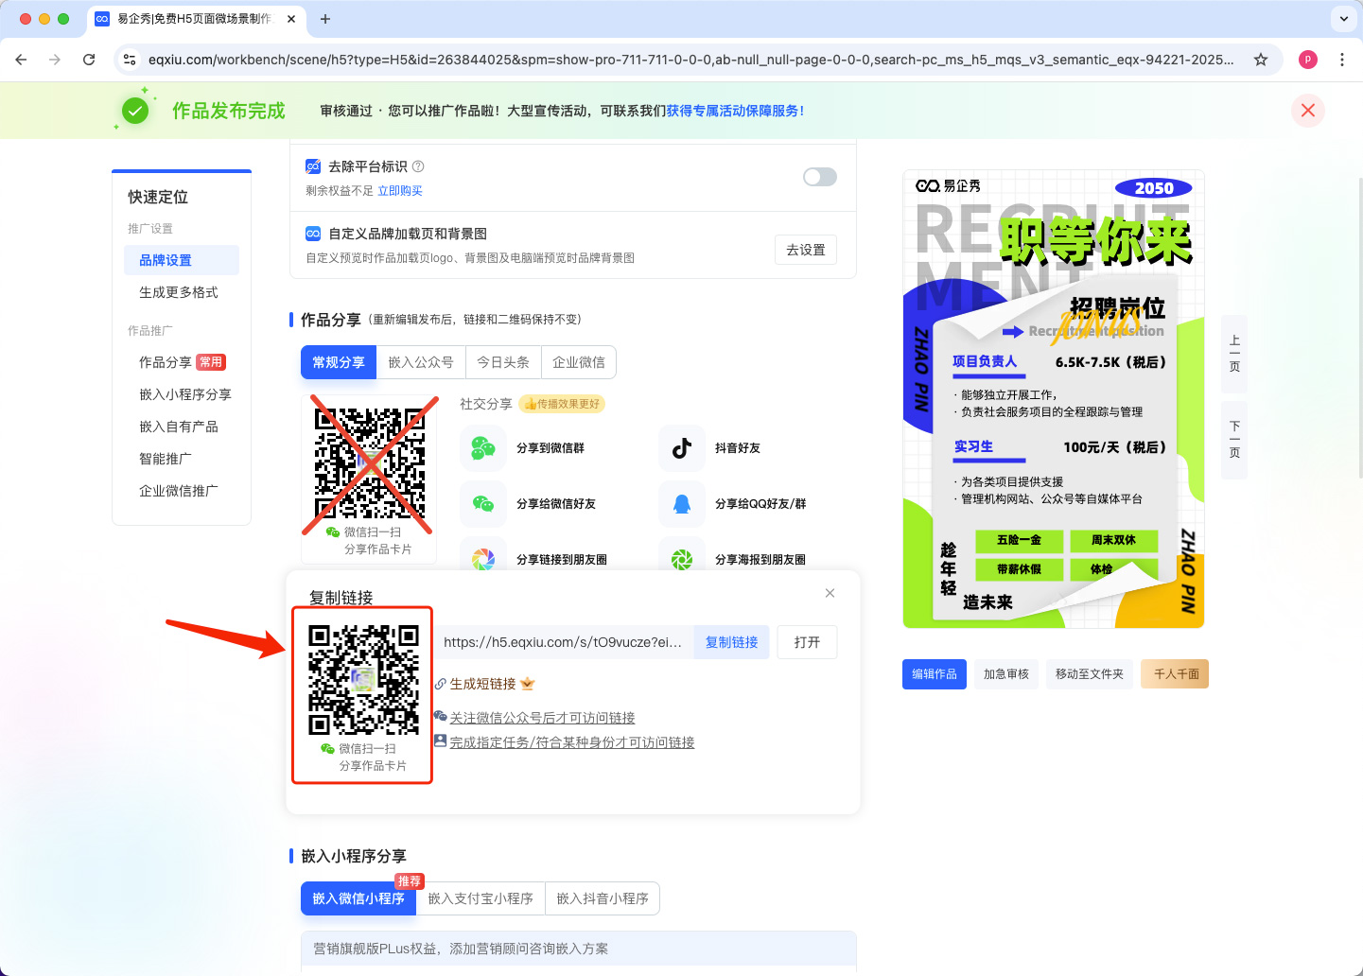Click the share poster to Moments icon

pos(682,559)
